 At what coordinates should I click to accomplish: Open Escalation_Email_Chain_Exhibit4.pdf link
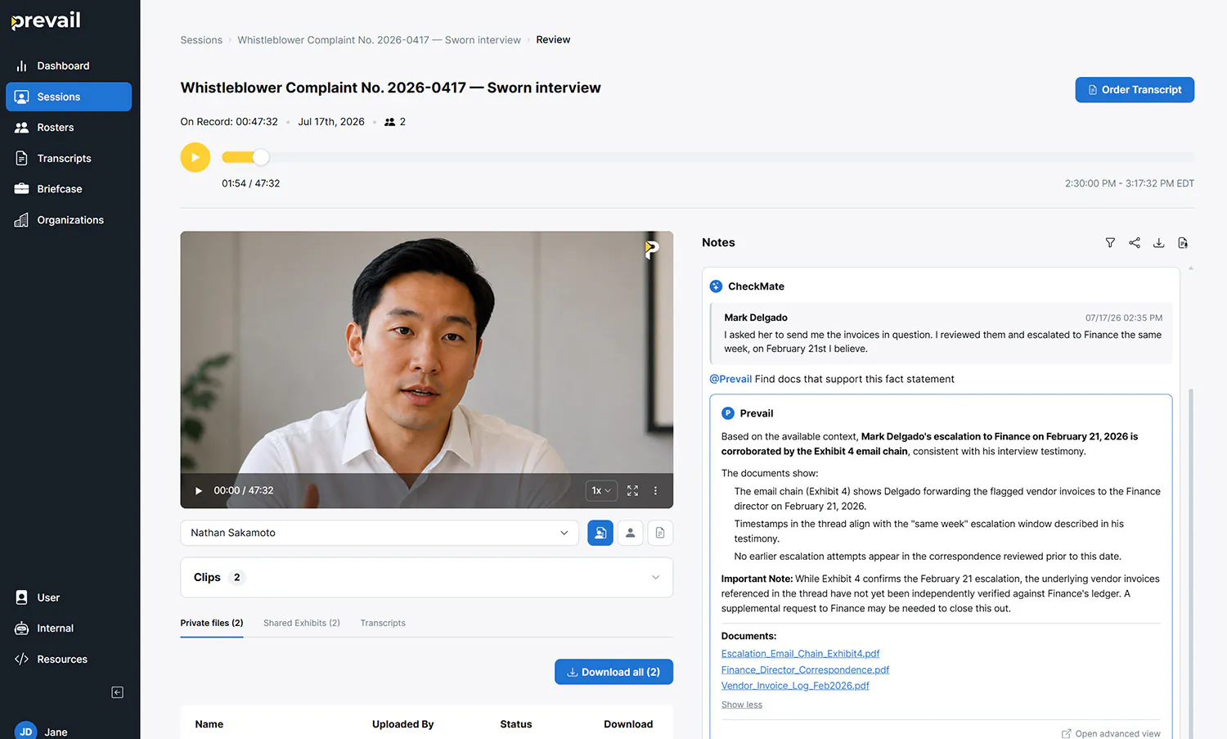[800, 654]
